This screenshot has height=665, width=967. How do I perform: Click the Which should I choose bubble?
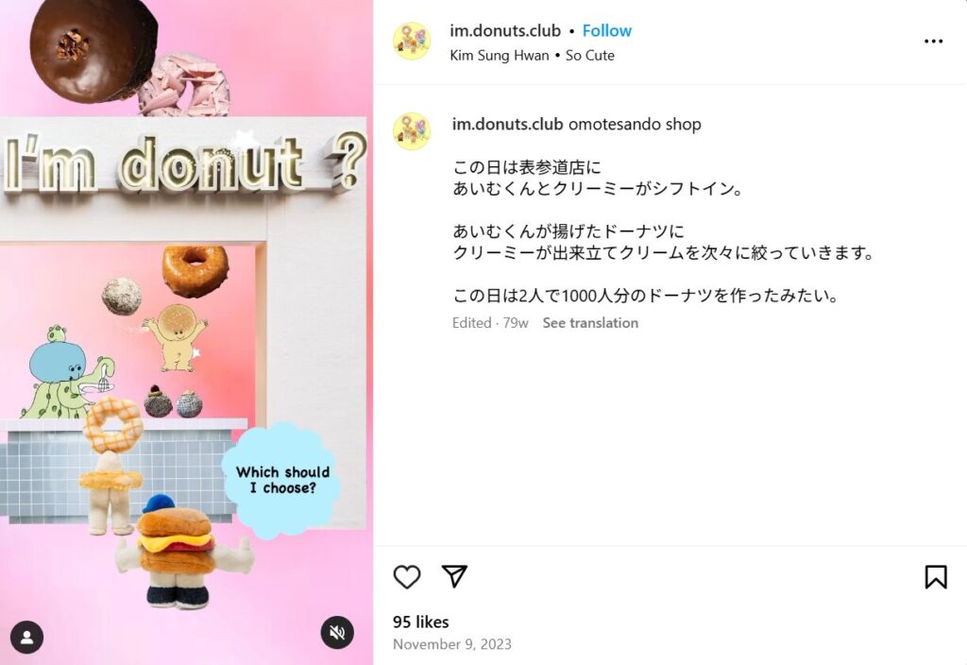point(281,479)
